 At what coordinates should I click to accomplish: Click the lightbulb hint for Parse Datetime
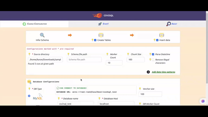(150, 54)
